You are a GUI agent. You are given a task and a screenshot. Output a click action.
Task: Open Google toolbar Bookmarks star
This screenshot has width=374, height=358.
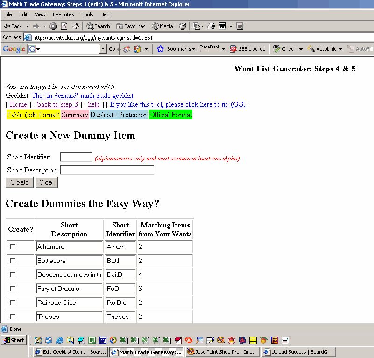click(x=161, y=49)
